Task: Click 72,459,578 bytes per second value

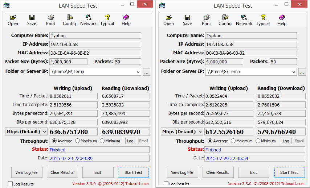Action: click(x=281, y=113)
